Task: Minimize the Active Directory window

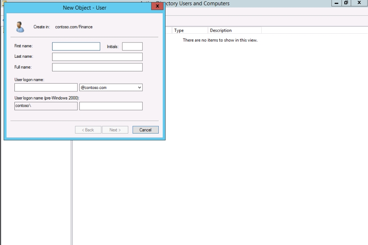Action: pyautogui.click(x=336, y=3)
